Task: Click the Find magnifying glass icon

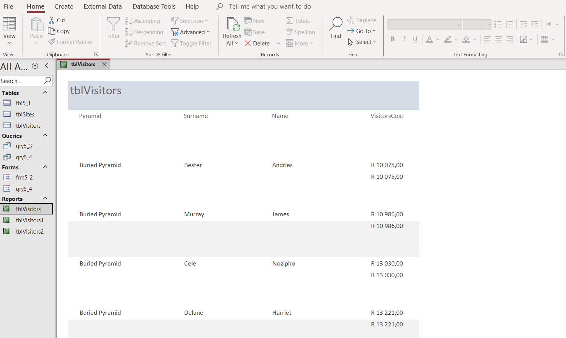Action: coord(336,24)
